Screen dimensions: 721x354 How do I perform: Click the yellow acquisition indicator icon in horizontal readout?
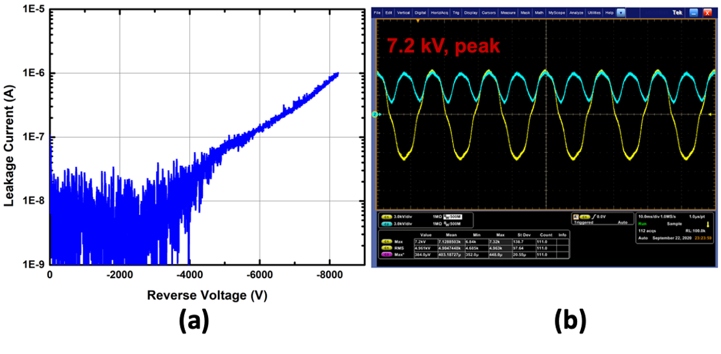pos(706,223)
